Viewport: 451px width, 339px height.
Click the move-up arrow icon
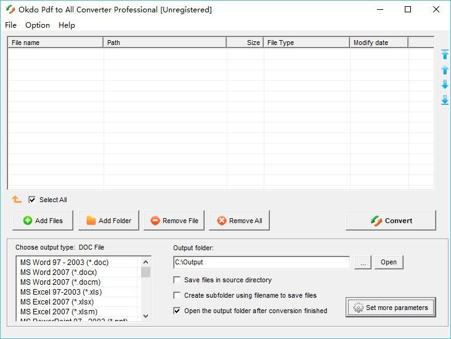(x=445, y=70)
